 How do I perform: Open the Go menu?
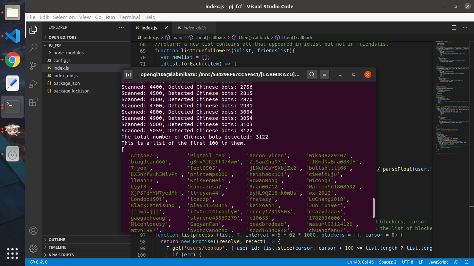98,17
